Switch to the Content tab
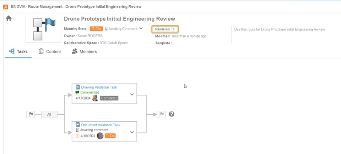 click(50, 51)
